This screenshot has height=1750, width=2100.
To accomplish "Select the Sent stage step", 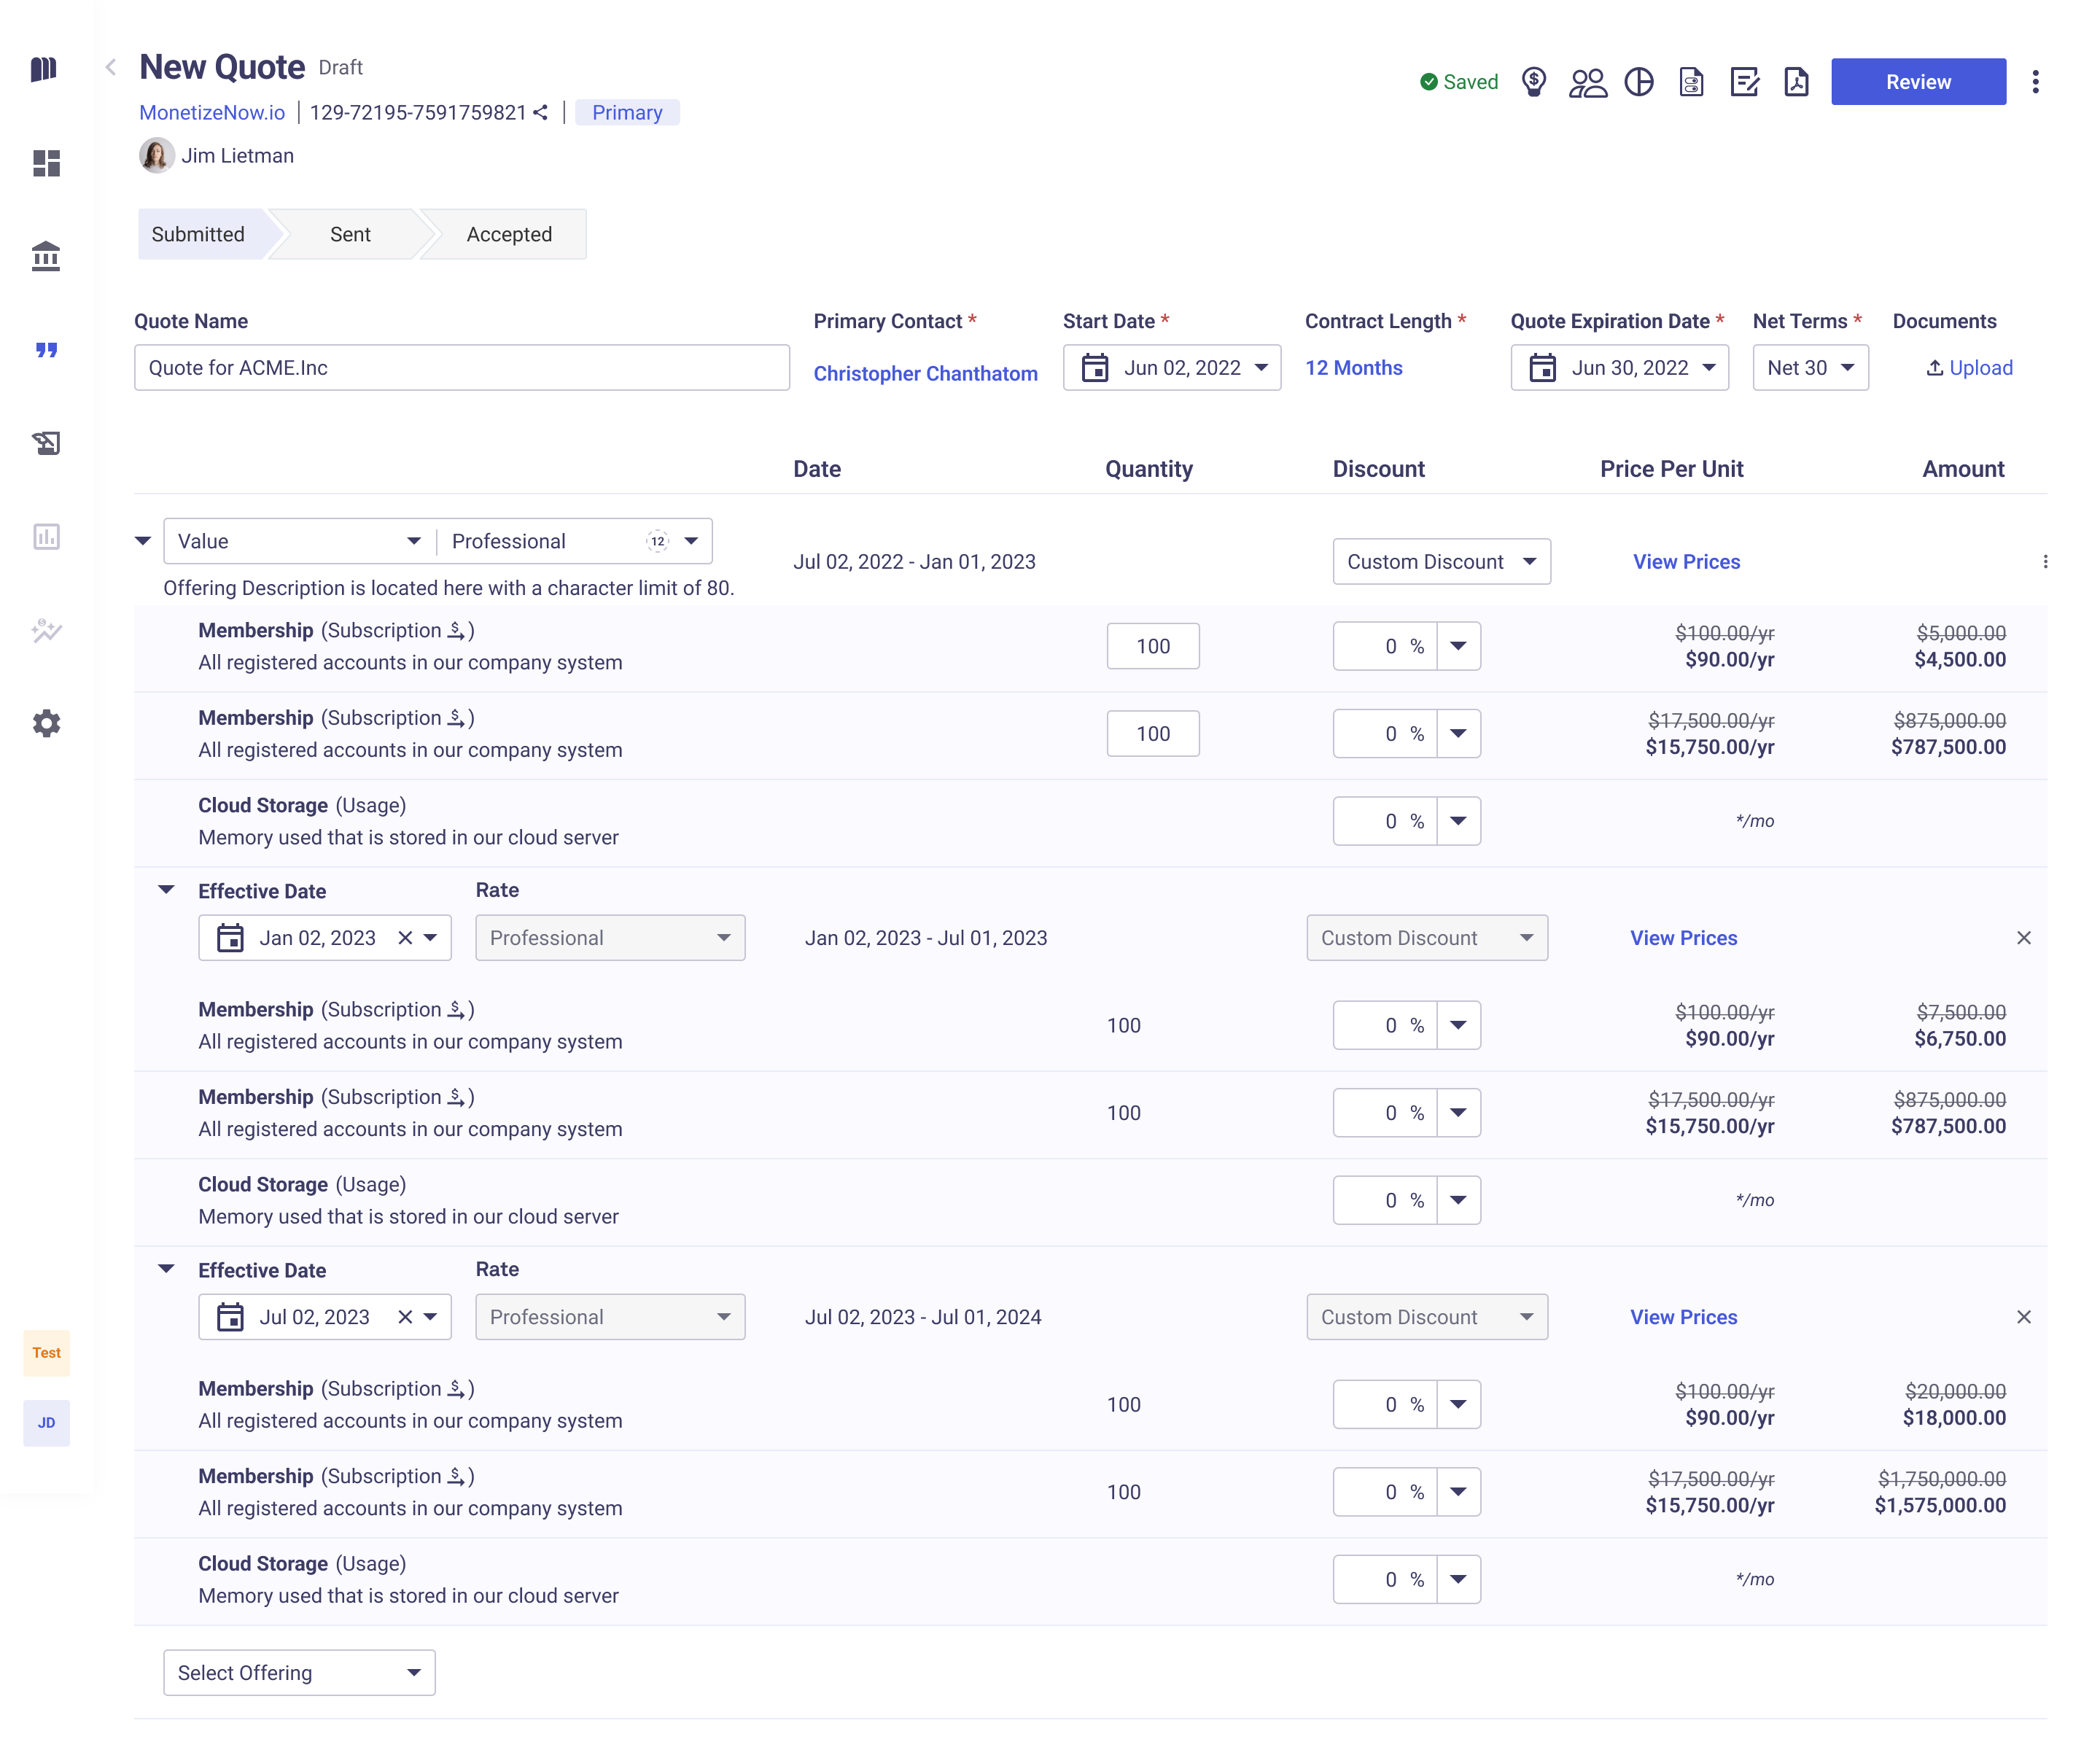I will (350, 234).
